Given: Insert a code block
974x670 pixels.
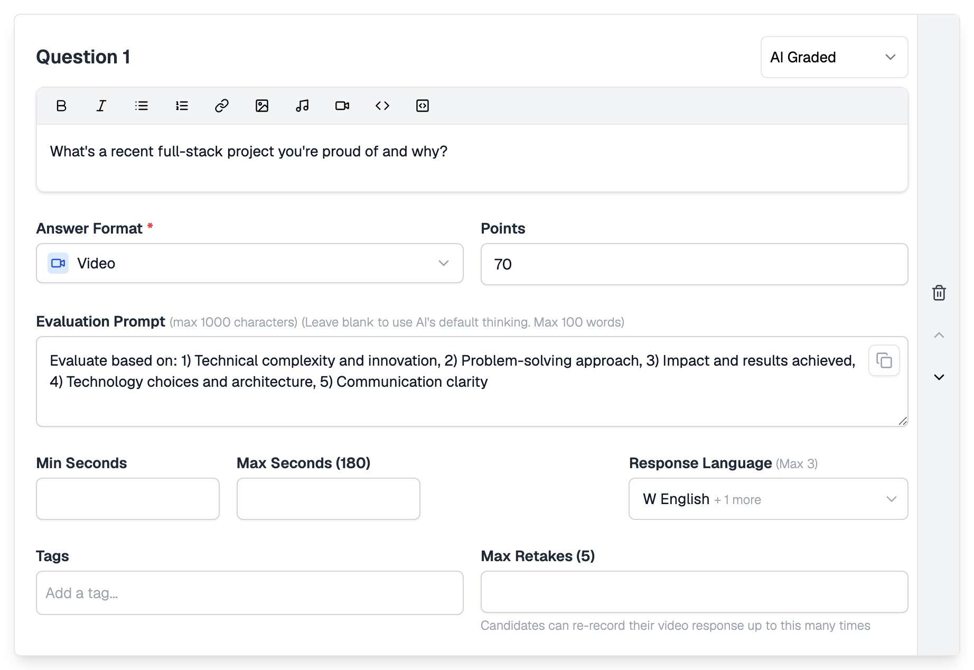Looking at the screenshot, I should pyautogui.click(x=423, y=106).
